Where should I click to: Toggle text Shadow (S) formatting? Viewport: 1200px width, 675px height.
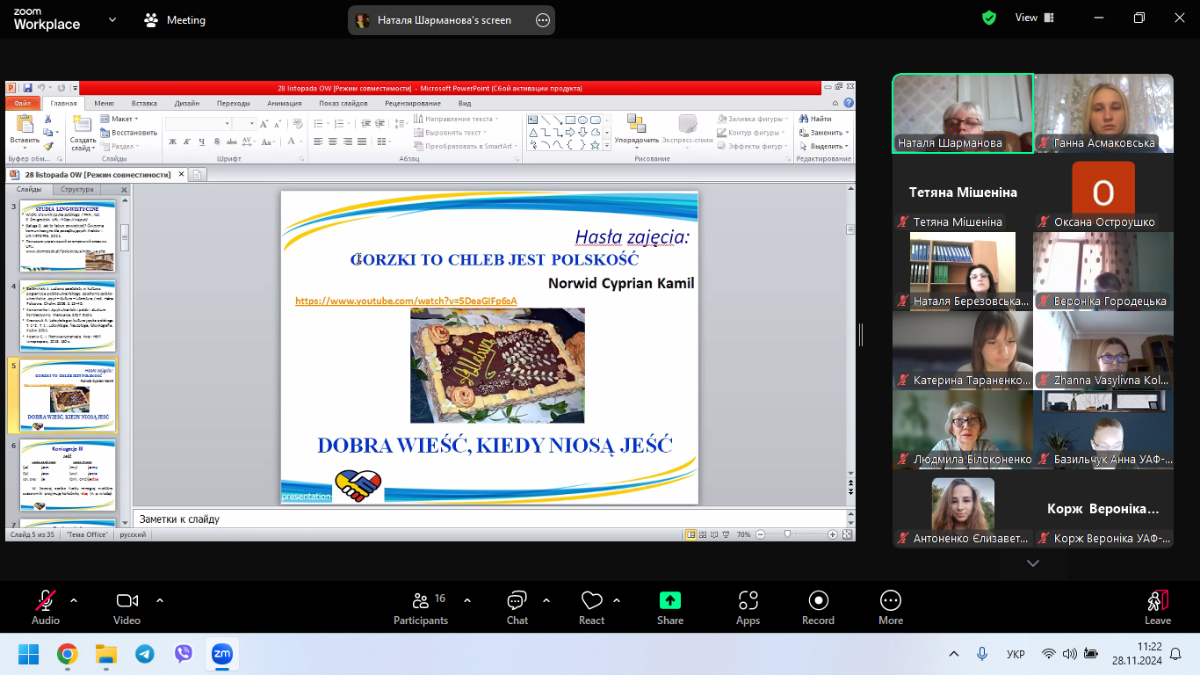(215, 142)
